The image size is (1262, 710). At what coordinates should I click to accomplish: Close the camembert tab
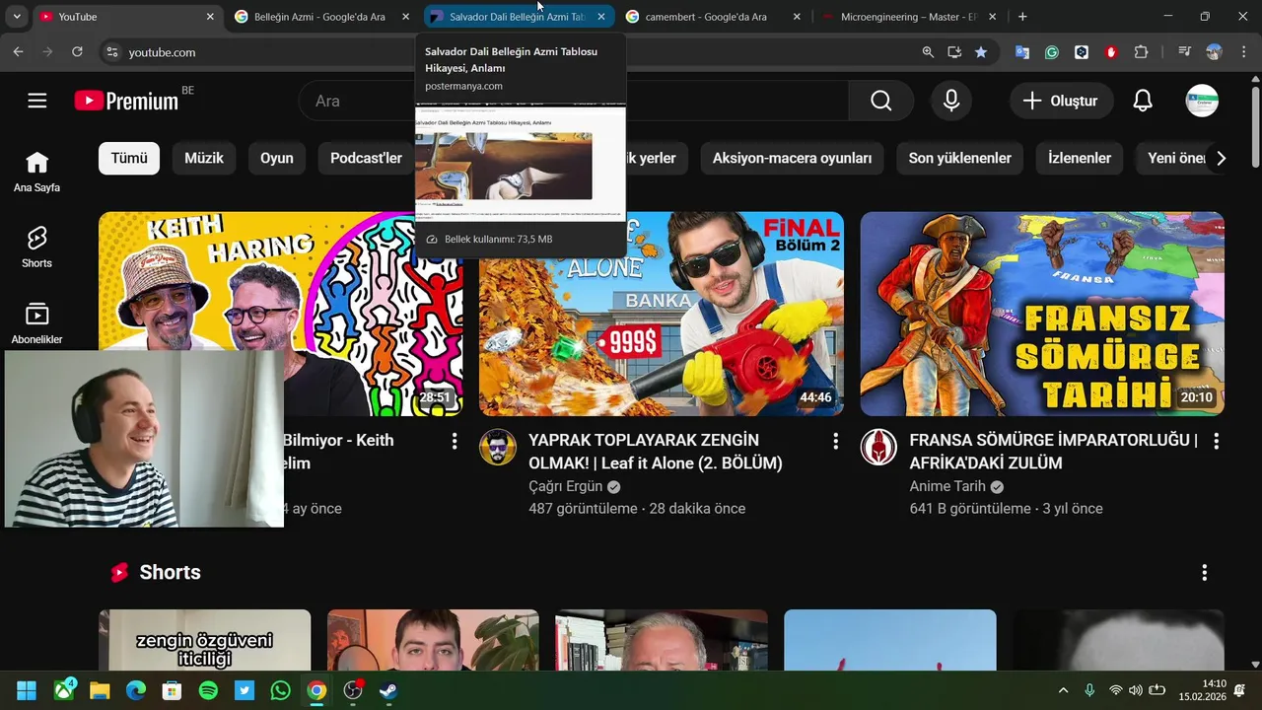pos(797,17)
